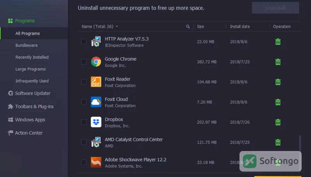Click the Action Center flag icon

10,133
